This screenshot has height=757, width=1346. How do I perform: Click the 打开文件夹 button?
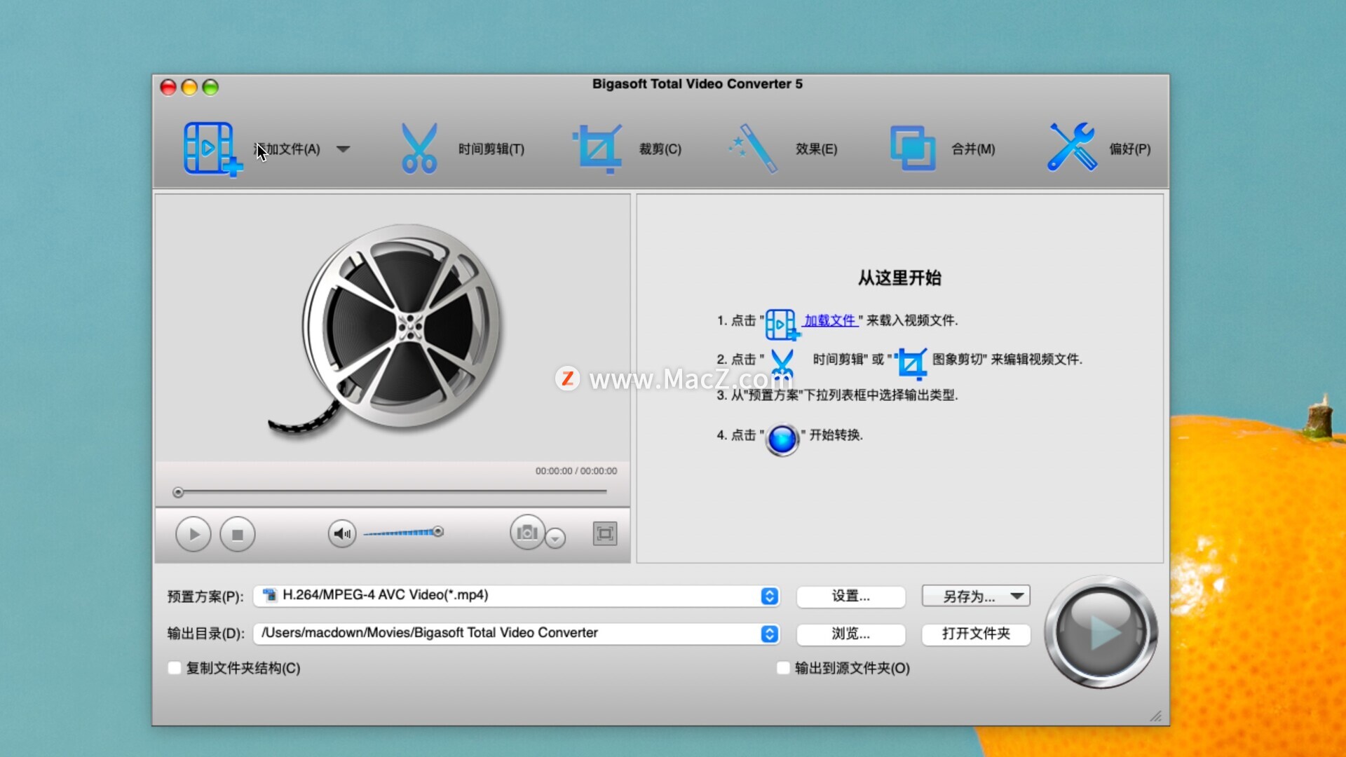976,634
